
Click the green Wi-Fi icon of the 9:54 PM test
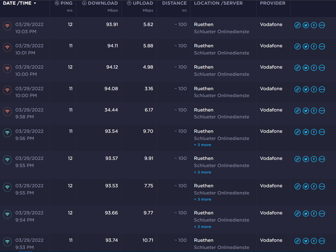7,215
